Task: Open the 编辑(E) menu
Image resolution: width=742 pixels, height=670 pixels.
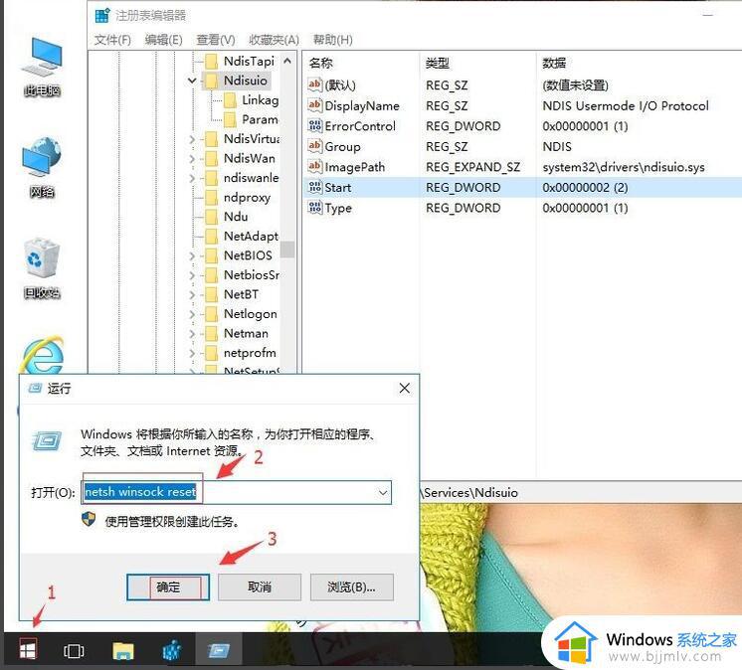Action: (164, 40)
